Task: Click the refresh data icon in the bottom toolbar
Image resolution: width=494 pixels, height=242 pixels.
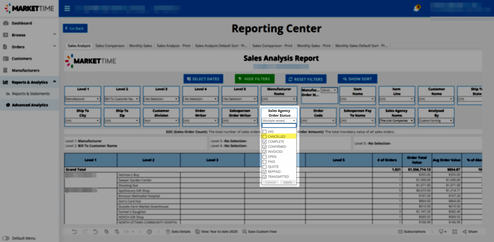Action: (106, 232)
